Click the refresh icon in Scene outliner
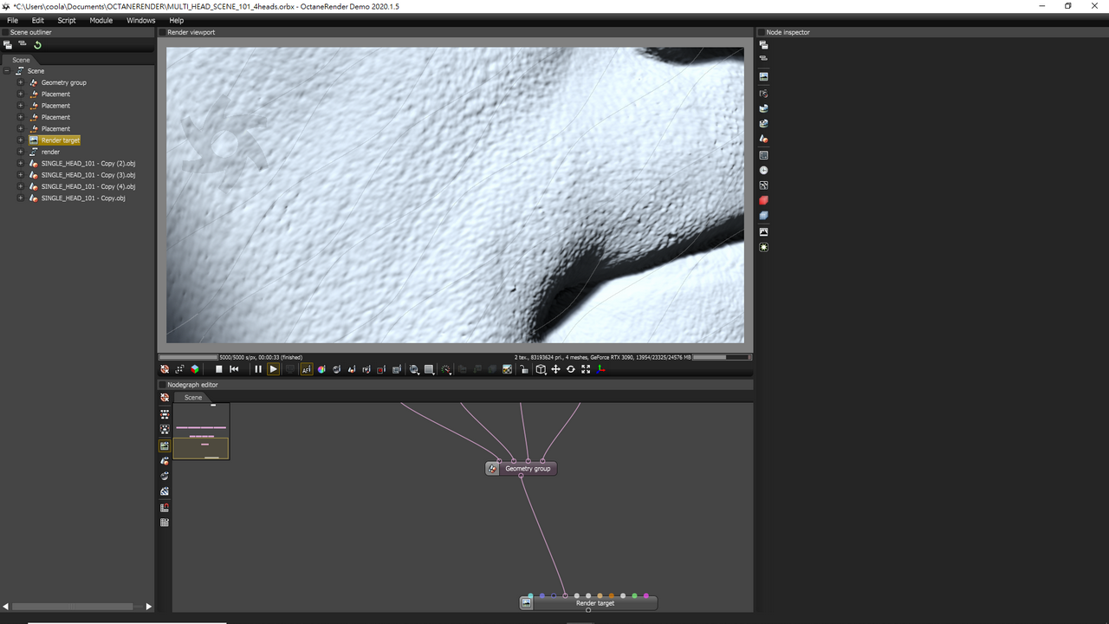1109x624 pixels. 37,45
